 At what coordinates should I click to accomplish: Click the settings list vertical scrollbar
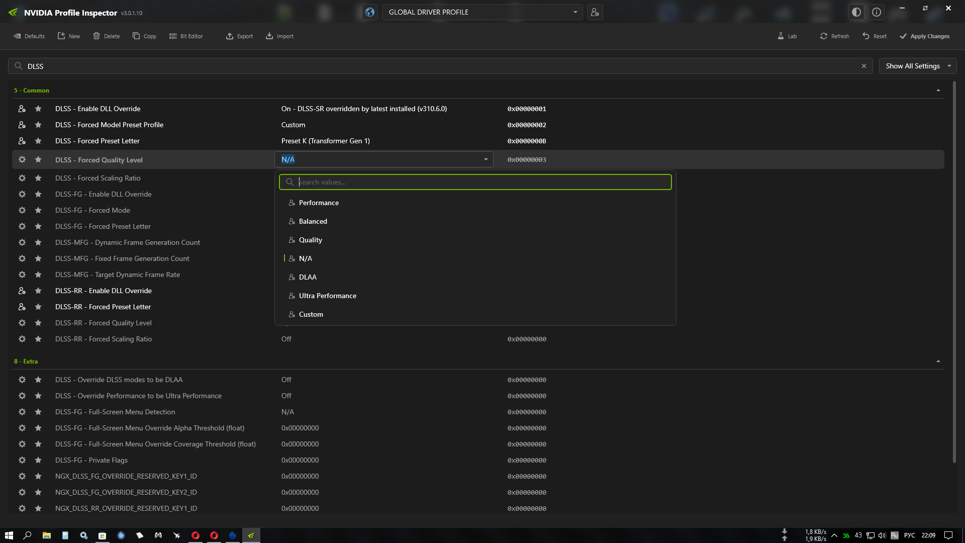pos(954,271)
